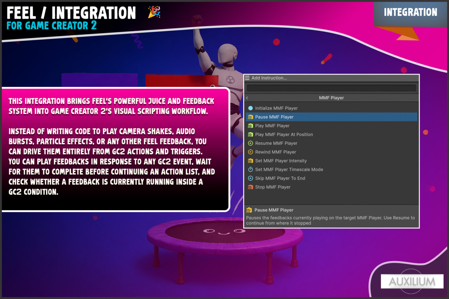Select the Pause MMF Player instruction

332,117
